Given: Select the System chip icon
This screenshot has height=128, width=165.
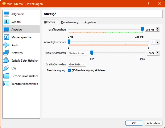Looking at the screenshot, I should [x=6, y=22].
